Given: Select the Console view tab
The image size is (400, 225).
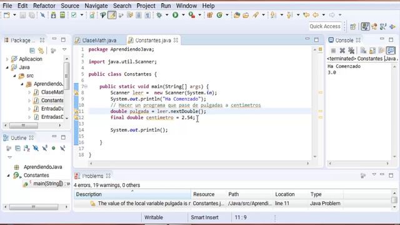Looking at the screenshot, I should [344, 40].
